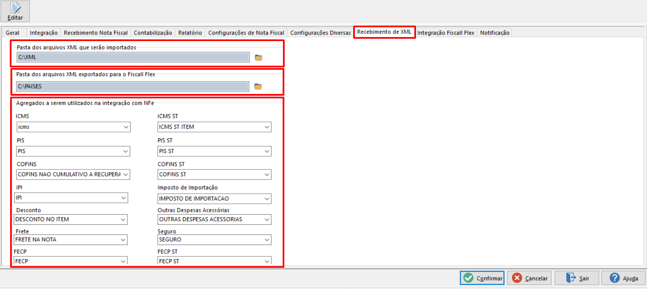Image resolution: width=647 pixels, height=289 pixels.
Task: Switch to the Integração tab
Action: pos(44,33)
